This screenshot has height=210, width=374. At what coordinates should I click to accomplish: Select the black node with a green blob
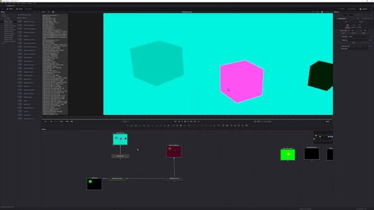pyautogui.click(x=95, y=184)
